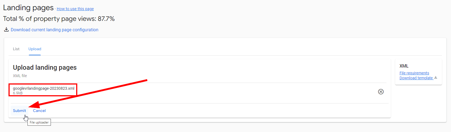This screenshot has width=451, height=132.
Task: Click the Download template link text
Action: 416,78
